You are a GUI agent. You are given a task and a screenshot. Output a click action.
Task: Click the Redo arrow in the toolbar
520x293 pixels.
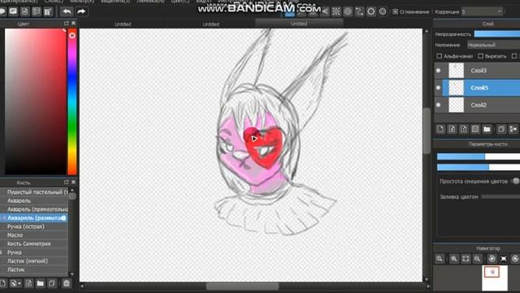coord(81,11)
